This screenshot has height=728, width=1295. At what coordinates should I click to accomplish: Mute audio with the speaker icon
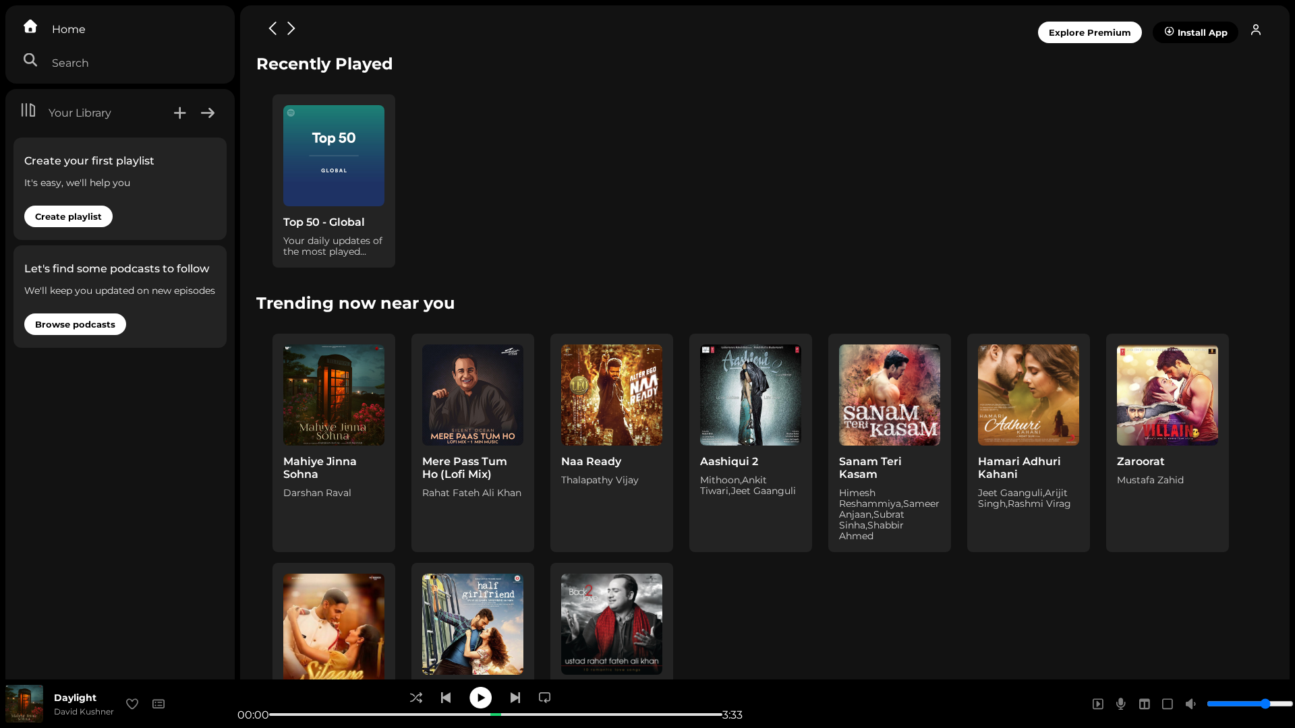pyautogui.click(x=1191, y=704)
